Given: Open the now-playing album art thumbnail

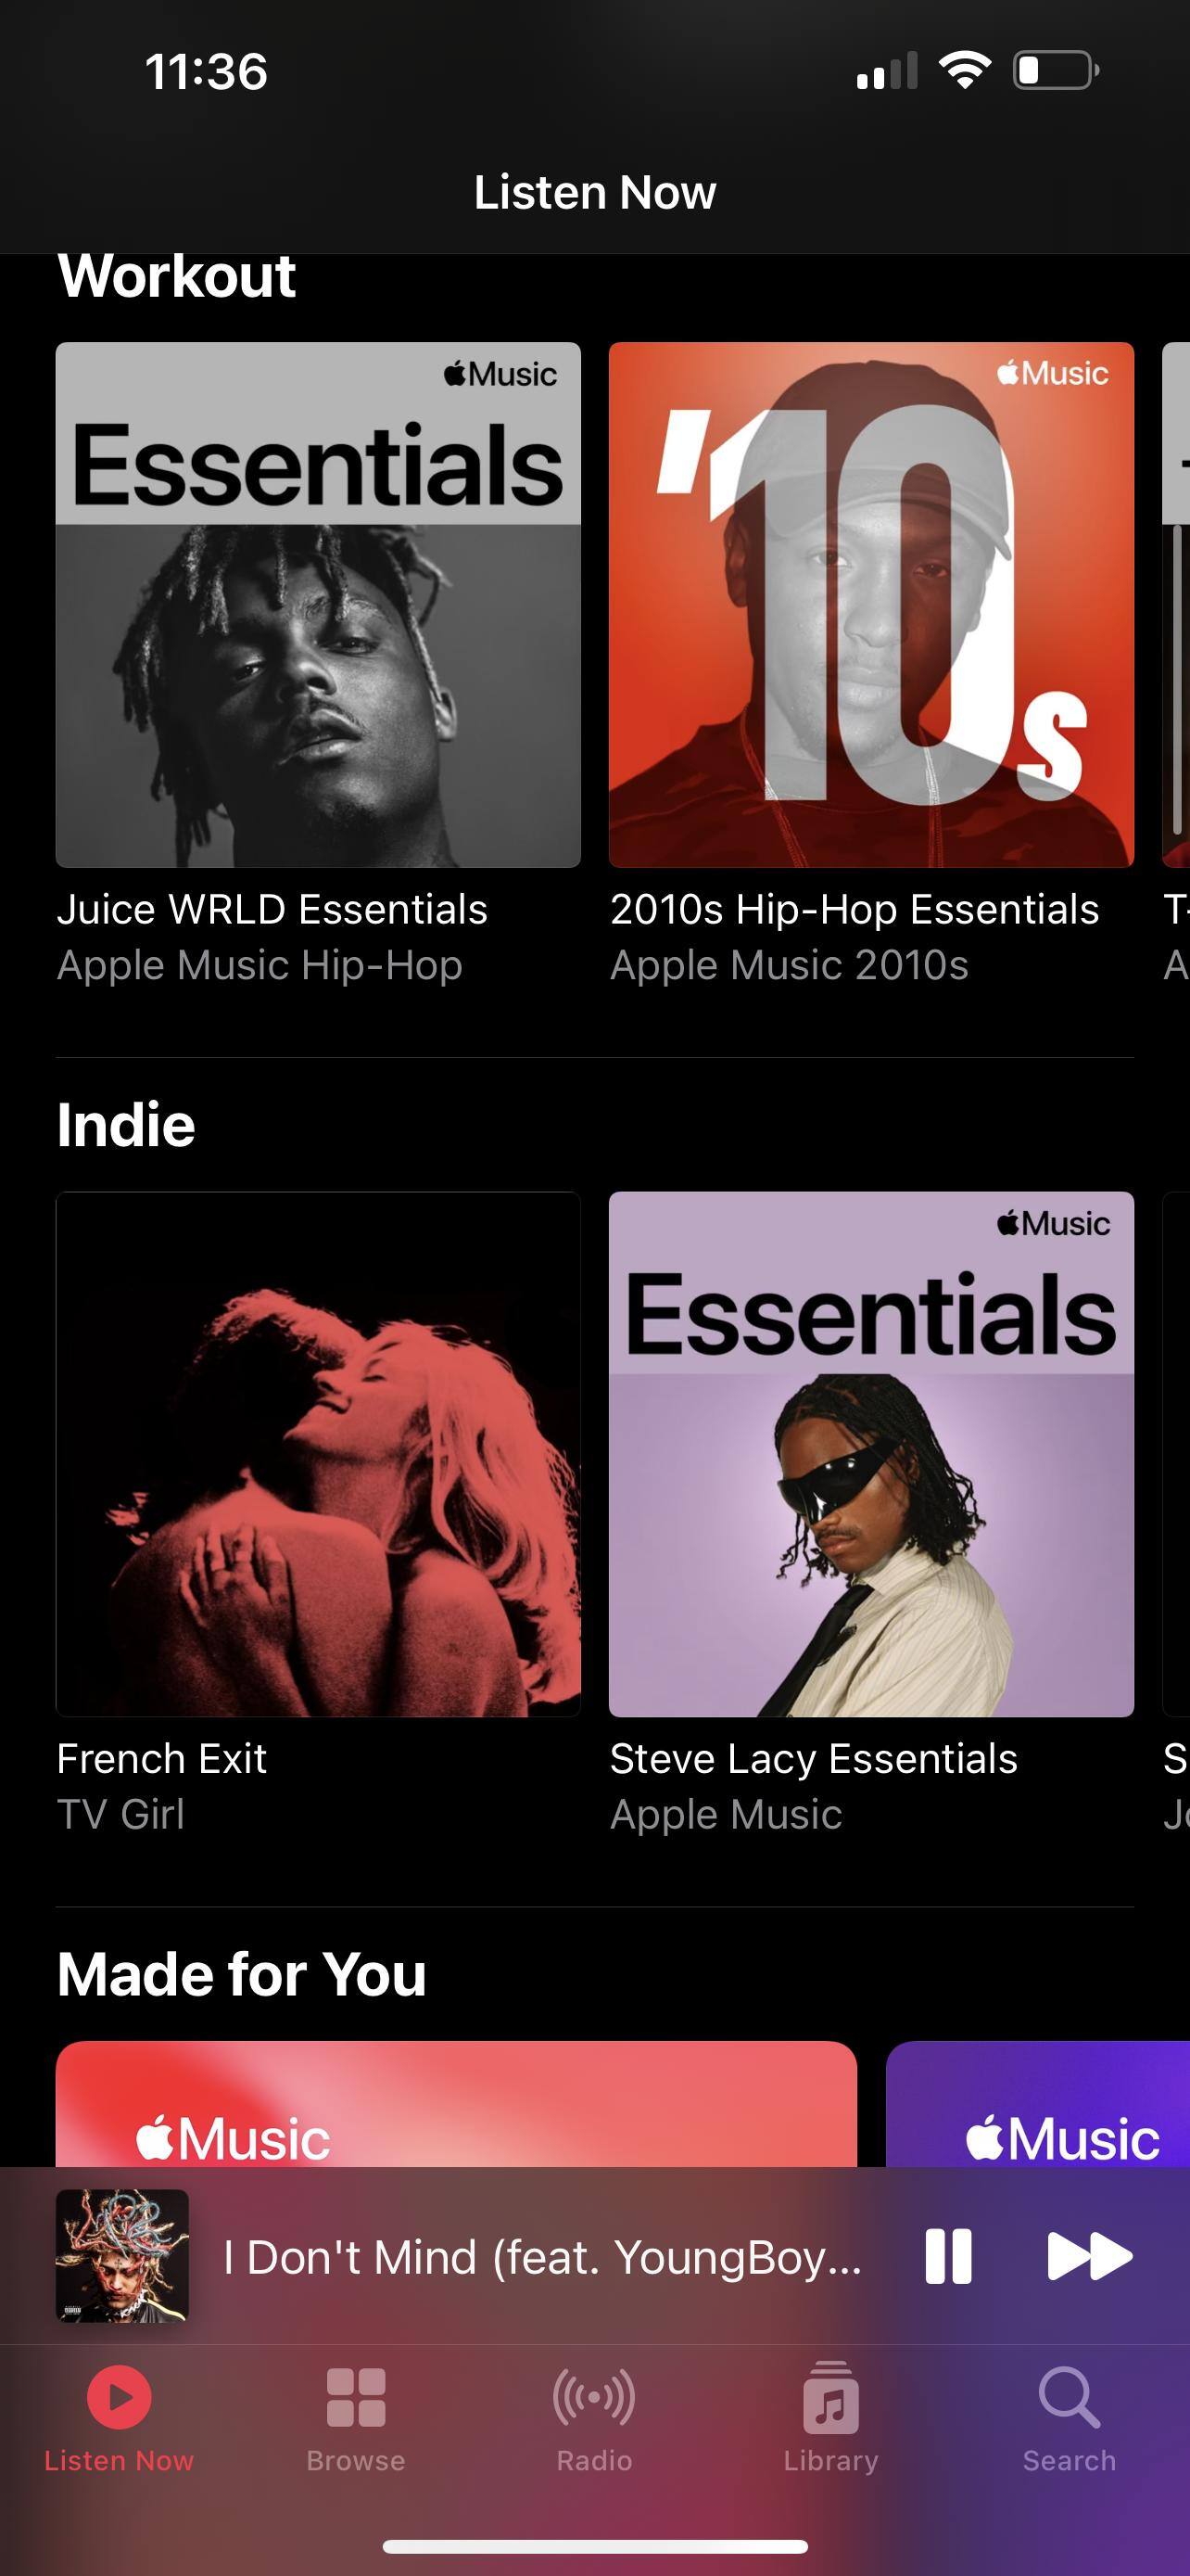Looking at the screenshot, I should (122, 2256).
